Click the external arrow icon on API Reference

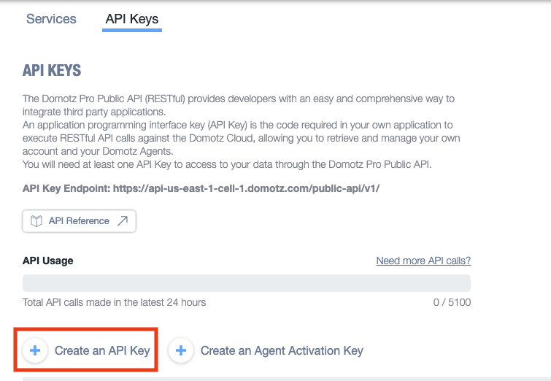(x=123, y=220)
